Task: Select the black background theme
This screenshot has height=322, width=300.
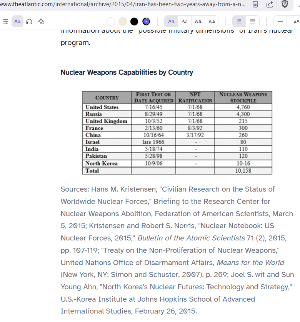Action: (134, 22)
